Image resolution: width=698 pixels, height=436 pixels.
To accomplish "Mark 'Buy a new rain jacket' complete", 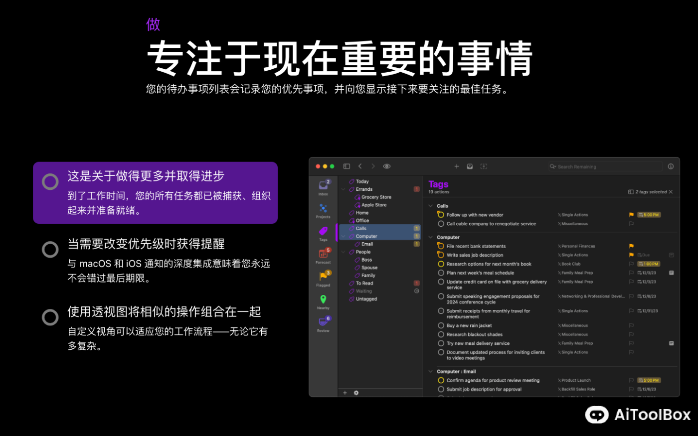I will [x=441, y=325].
